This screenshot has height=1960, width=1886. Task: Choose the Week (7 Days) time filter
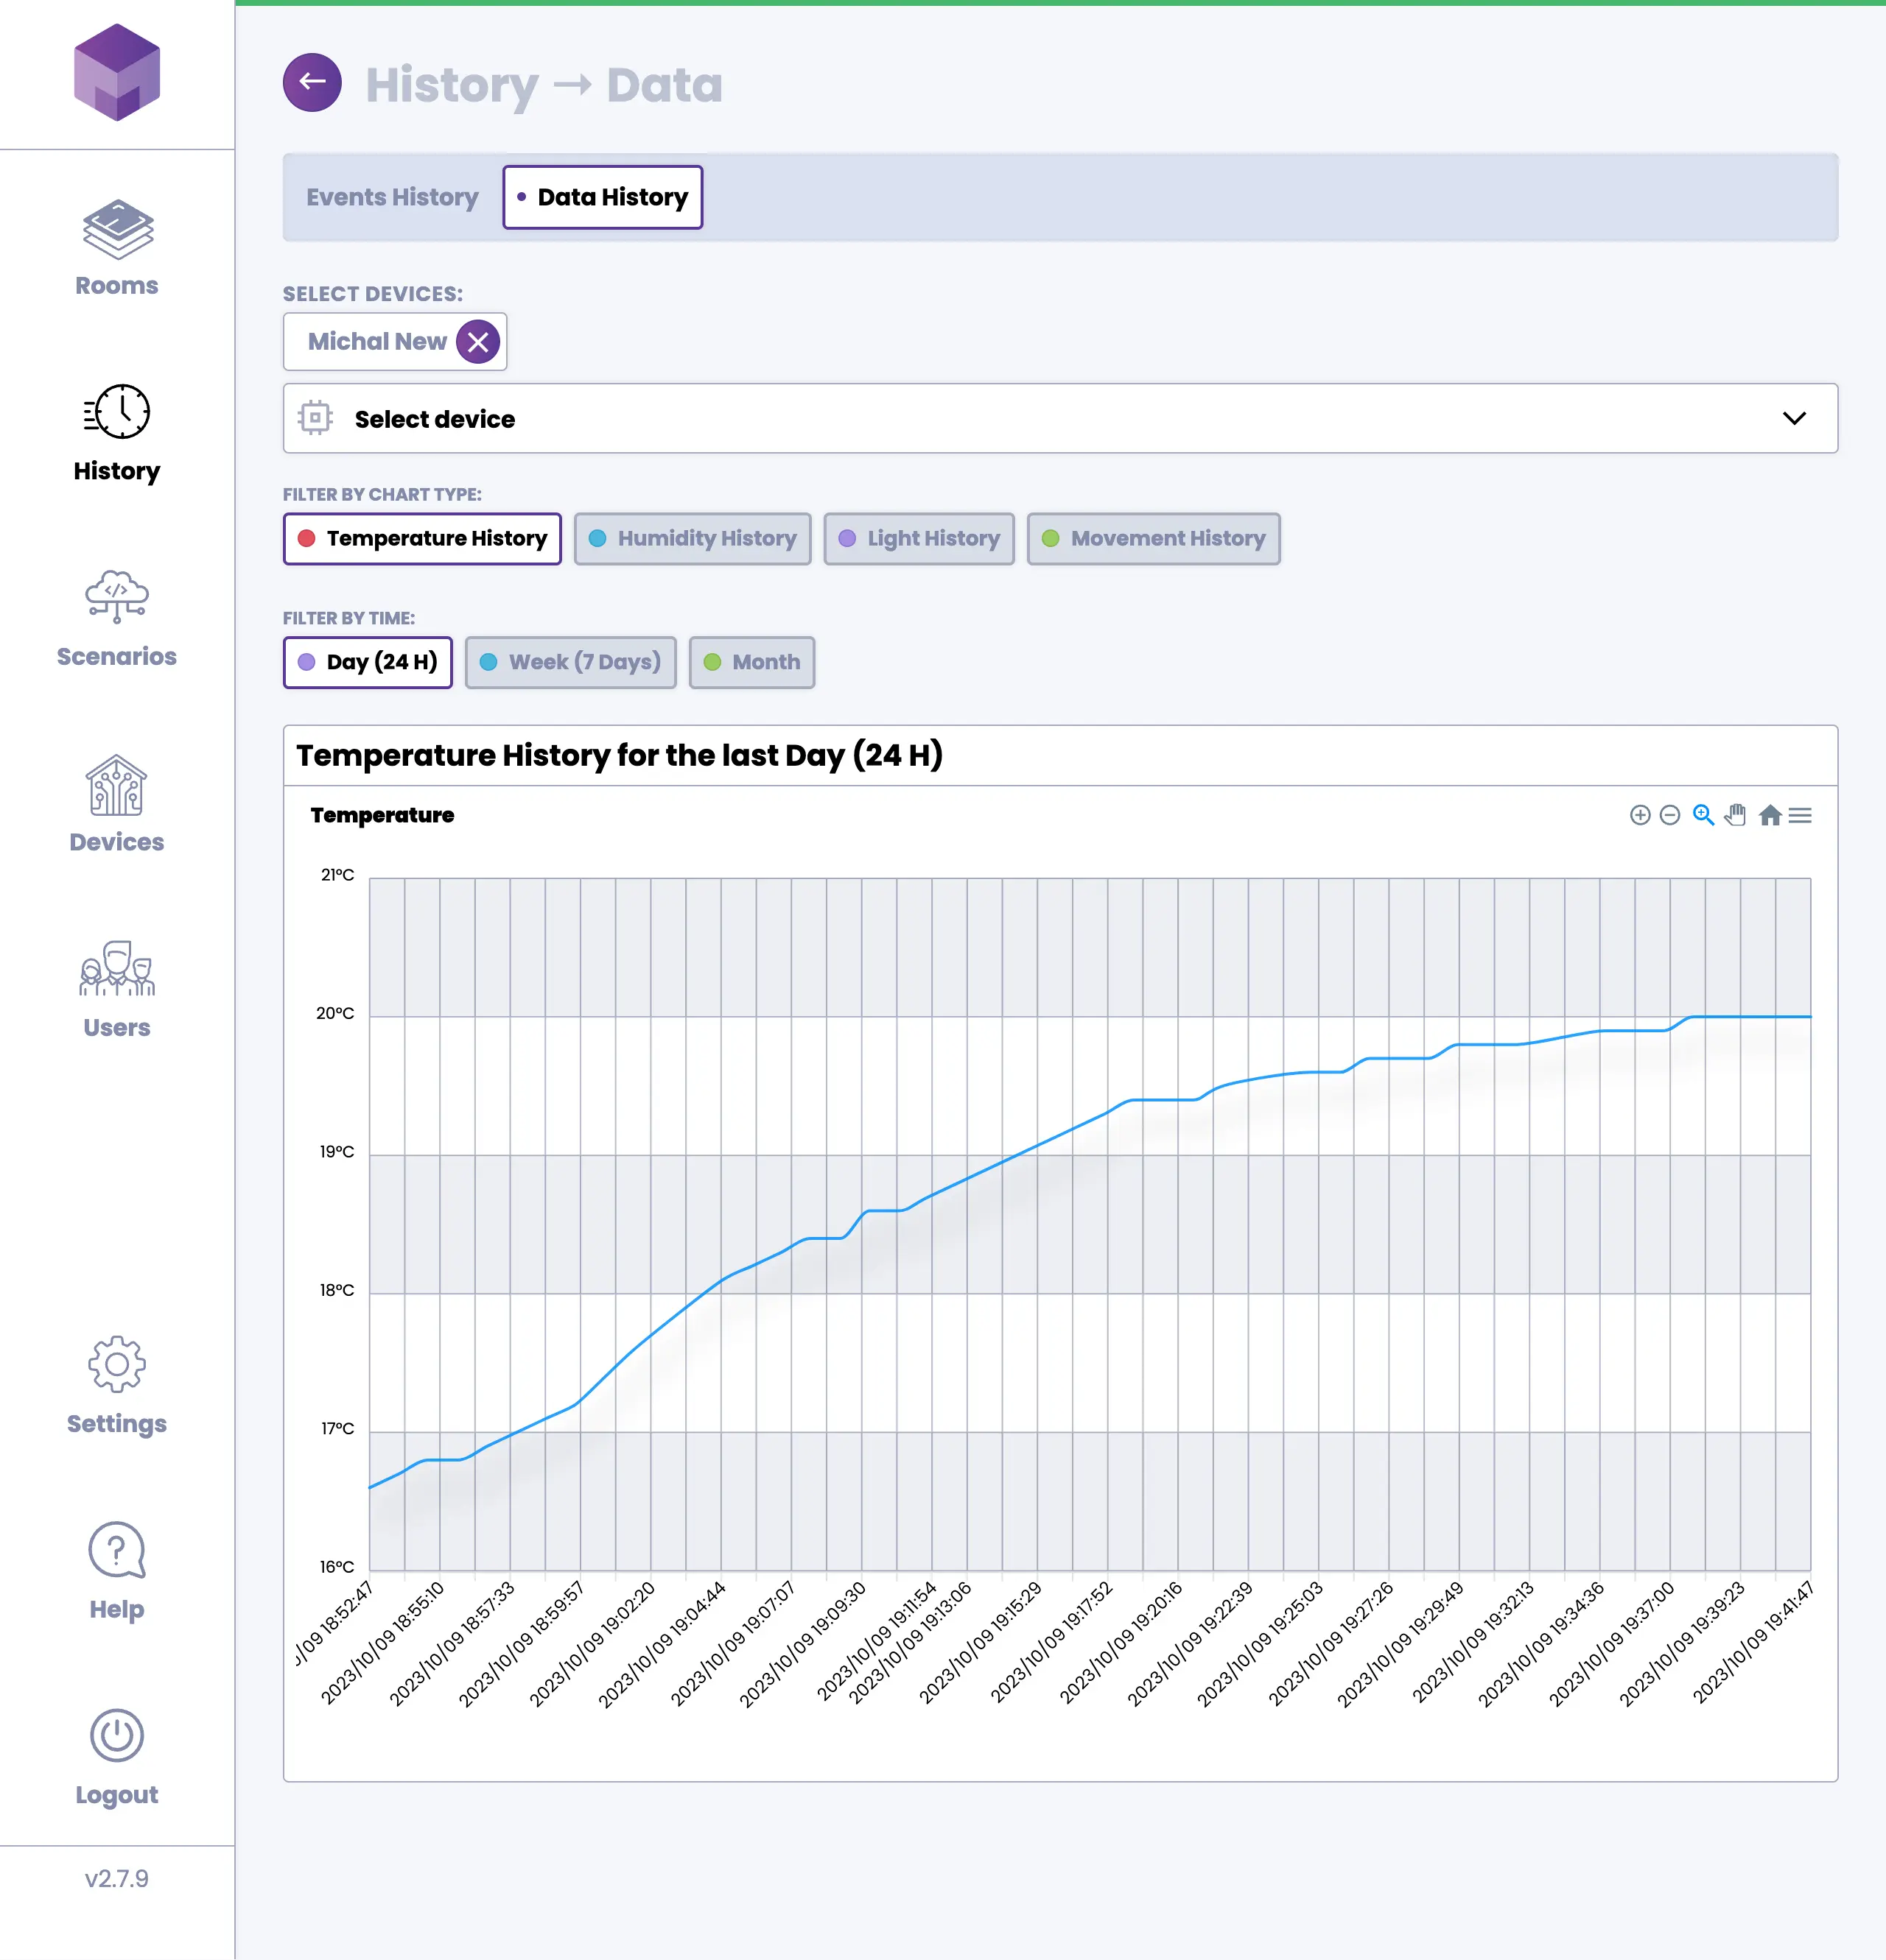tap(570, 662)
